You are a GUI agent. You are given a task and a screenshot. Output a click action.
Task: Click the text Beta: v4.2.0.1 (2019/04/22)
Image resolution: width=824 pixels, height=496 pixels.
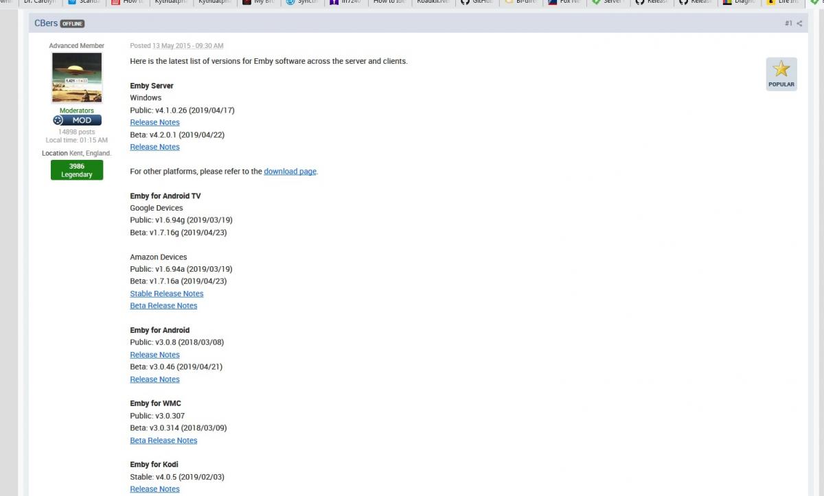tap(178, 134)
